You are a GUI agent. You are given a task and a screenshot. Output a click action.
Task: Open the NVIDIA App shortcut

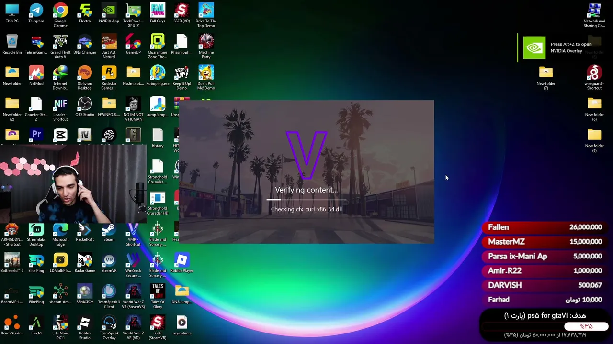click(109, 13)
